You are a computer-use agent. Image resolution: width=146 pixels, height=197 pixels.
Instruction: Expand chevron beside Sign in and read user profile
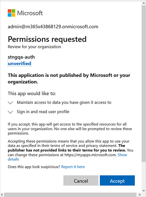tap(10, 112)
